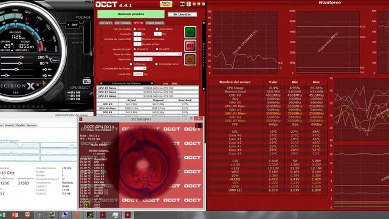Viewport: 389px width, 219px height.
Task: Click the Límite FPS input field
Action: pos(138,74)
